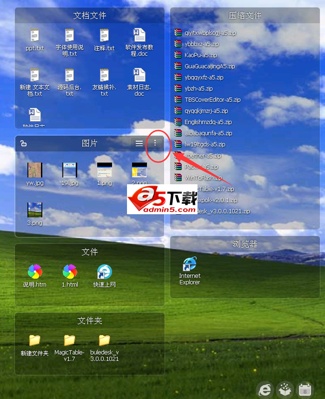Open the 图片 box three-dot menu
The image size is (325, 399).
(x=155, y=143)
